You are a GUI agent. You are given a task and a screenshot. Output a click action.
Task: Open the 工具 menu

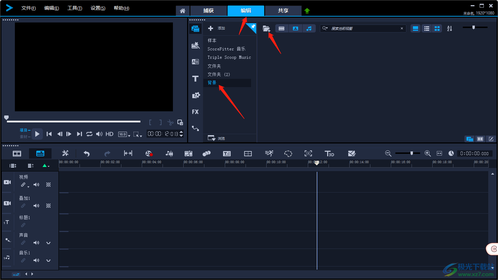coord(75,8)
